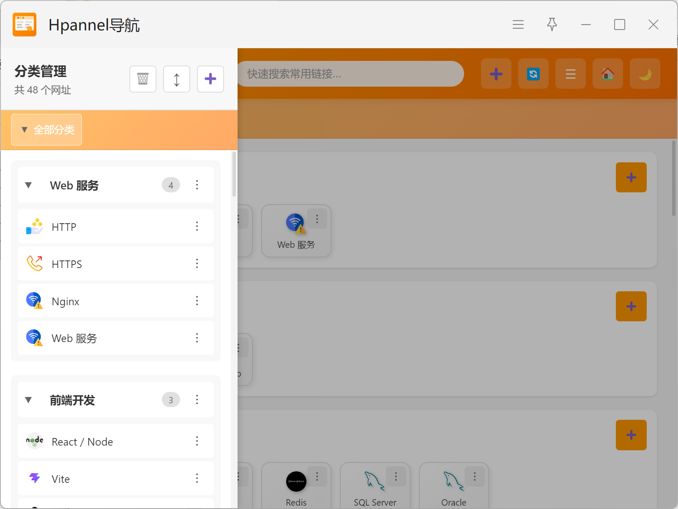This screenshot has width=678, height=509.
Task: Click the sort arrows icon in sidebar header
Action: pyautogui.click(x=177, y=79)
